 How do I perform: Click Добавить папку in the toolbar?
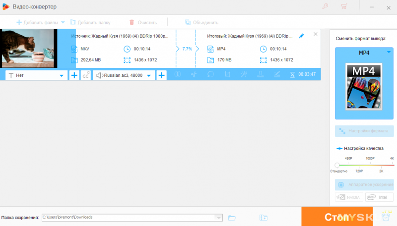point(90,22)
